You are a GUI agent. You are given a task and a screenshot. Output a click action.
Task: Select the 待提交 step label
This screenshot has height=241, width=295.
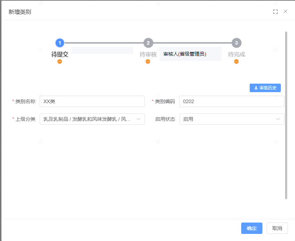coord(60,55)
